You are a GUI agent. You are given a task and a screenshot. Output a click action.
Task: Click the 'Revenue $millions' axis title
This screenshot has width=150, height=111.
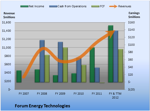tap(9, 15)
